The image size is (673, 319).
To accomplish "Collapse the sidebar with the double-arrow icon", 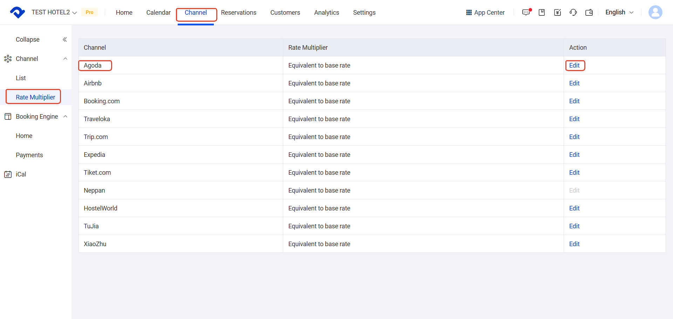I will [64, 40].
